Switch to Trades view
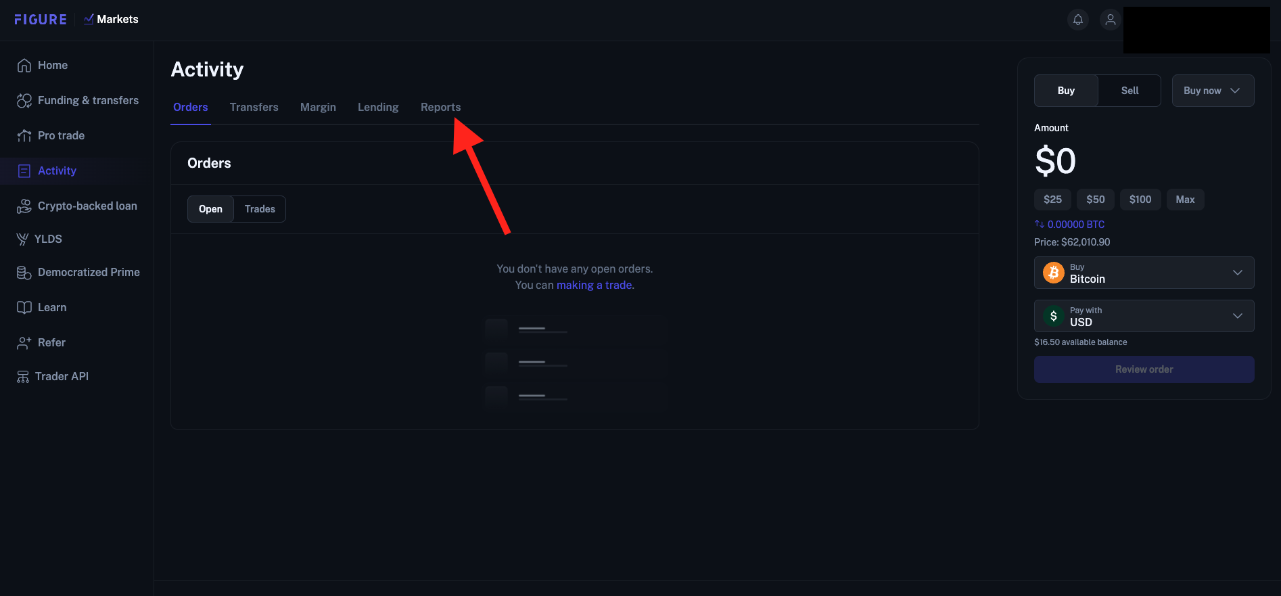 pos(260,209)
